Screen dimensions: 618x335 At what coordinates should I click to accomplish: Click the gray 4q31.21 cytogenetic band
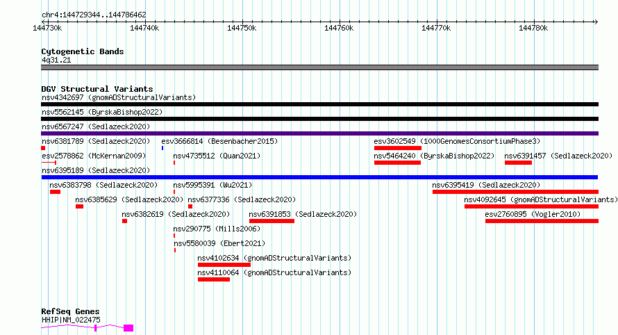tap(319, 67)
